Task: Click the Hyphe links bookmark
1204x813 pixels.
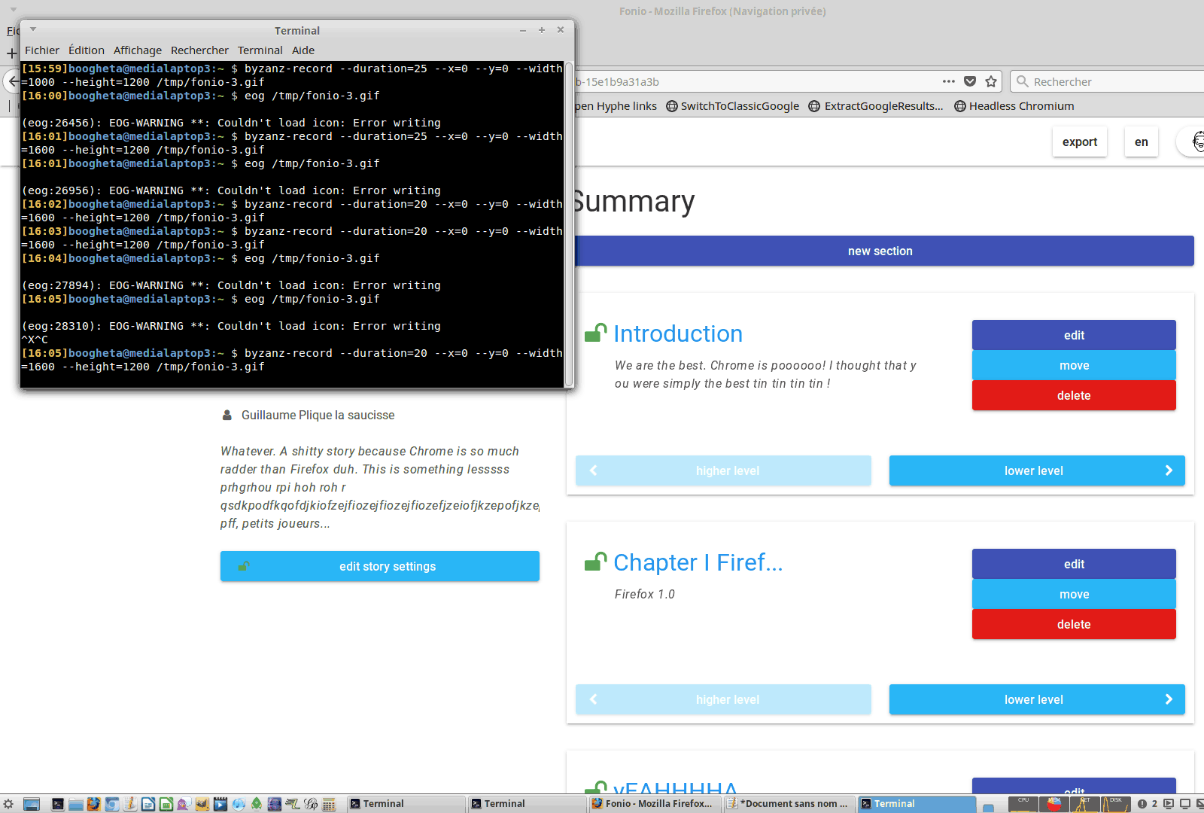Action: (x=616, y=106)
